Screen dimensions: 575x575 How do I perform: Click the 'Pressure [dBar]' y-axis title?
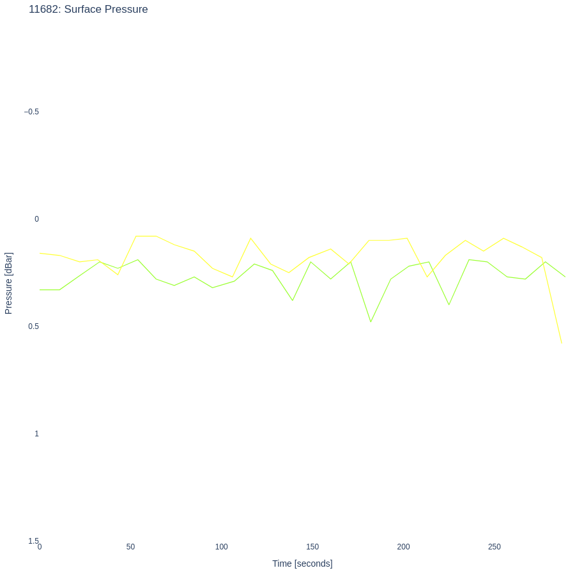pyautogui.click(x=9, y=283)
